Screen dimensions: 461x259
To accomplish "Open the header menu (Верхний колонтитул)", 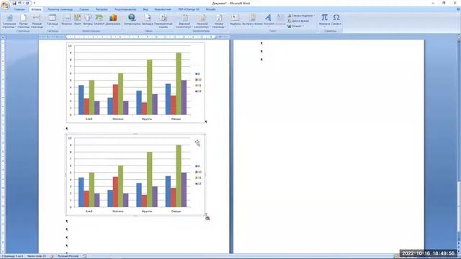I will coord(184,21).
